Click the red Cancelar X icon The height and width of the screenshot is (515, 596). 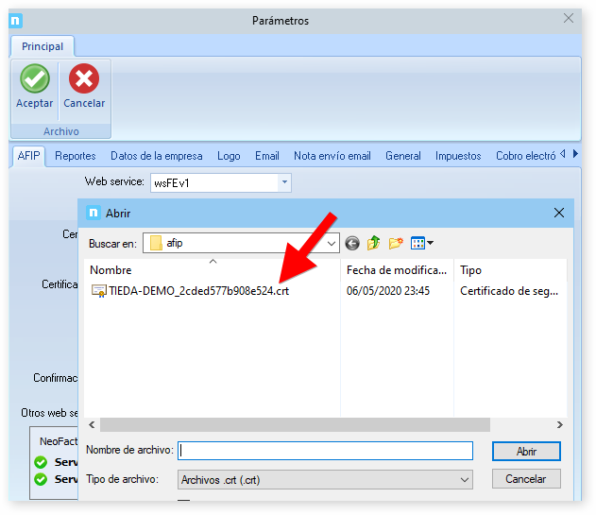click(84, 78)
